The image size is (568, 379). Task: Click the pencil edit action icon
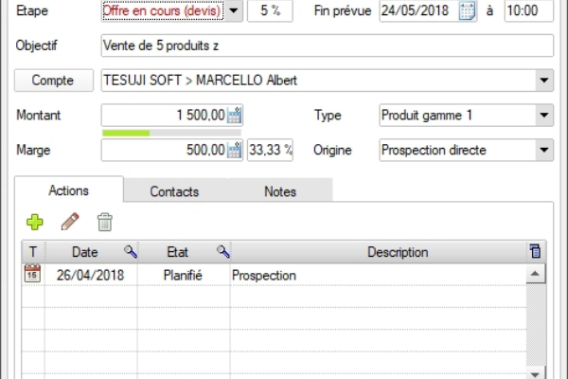[x=70, y=222]
